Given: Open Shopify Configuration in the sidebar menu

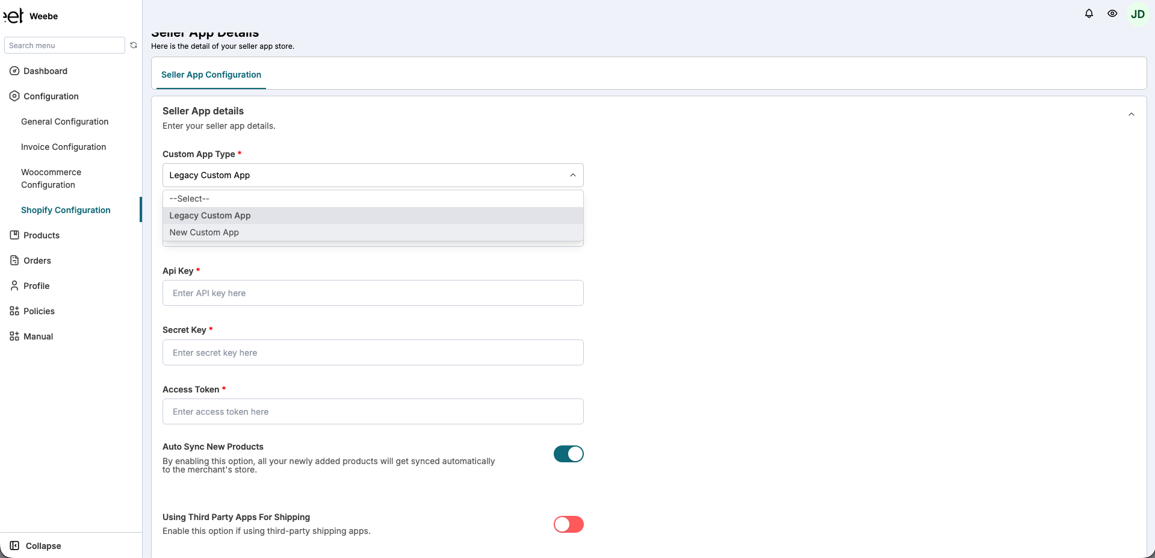Looking at the screenshot, I should pos(66,209).
